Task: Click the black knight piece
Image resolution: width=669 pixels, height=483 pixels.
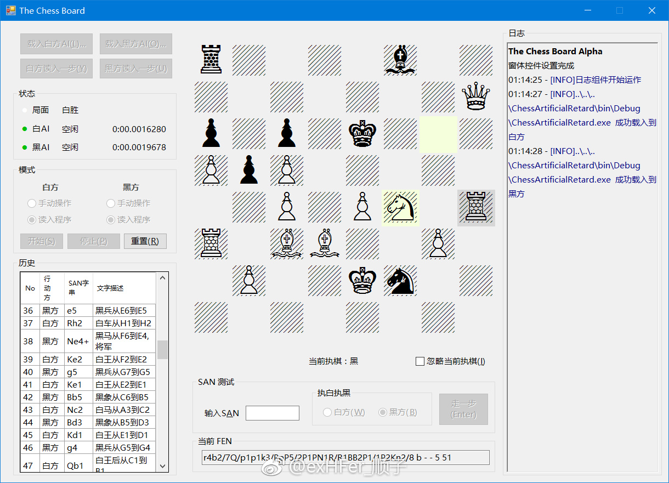Action: point(400,281)
